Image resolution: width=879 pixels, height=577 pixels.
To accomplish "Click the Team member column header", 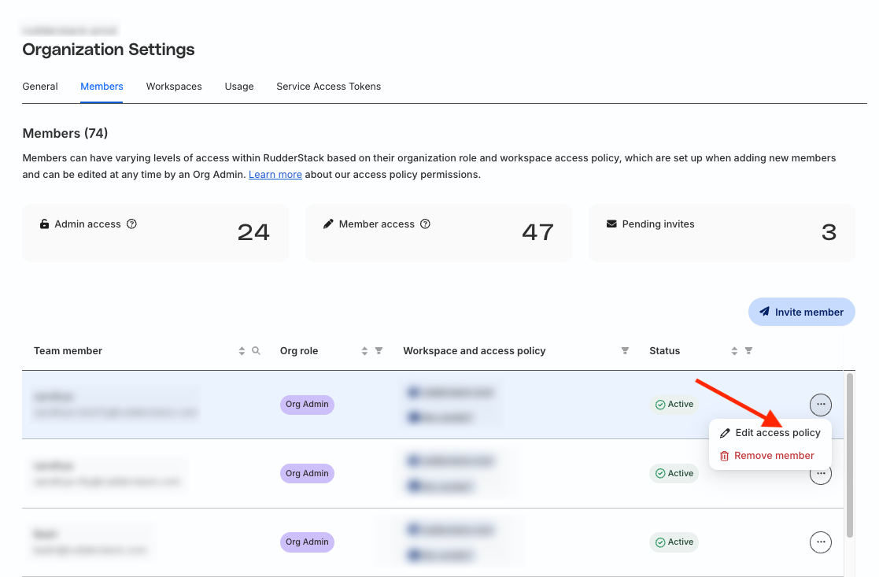I will 68,351.
